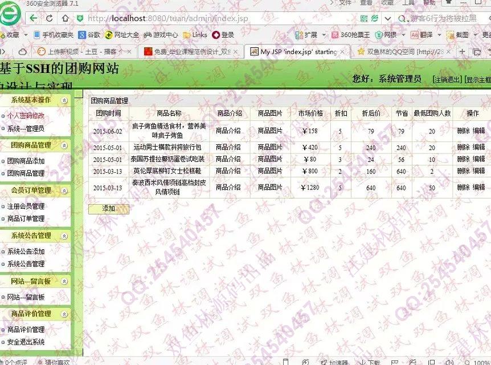Click the browser back arrow button
Image resolution: width=491 pixels, height=365 pixels.
coord(34,18)
